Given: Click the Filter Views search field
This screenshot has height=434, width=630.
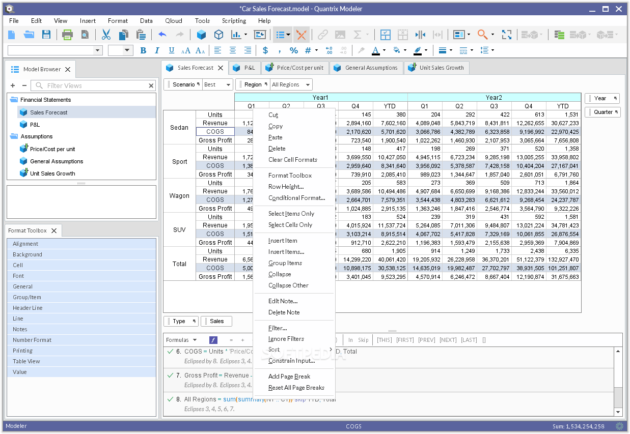Looking at the screenshot, I should [93, 85].
